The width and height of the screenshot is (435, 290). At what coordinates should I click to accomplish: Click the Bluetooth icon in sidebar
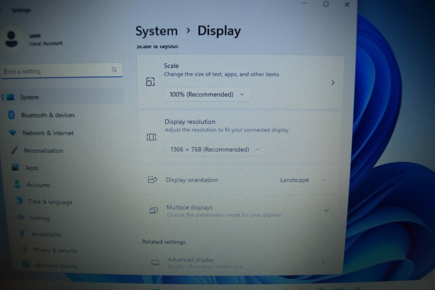pyautogui.click(x=11, y=115)
